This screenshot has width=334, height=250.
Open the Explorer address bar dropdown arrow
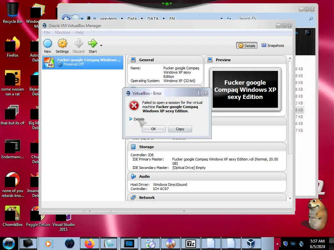click(221, 19)
